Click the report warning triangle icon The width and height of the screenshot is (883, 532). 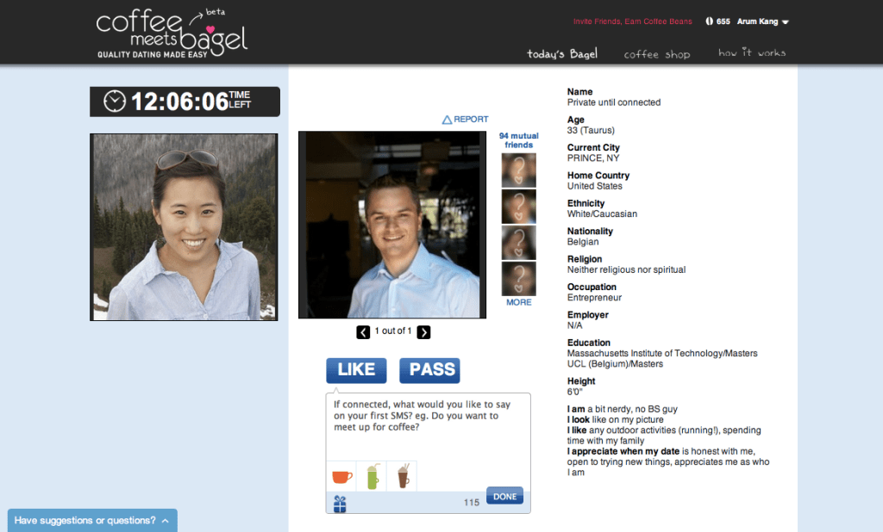tap(448, 120)
